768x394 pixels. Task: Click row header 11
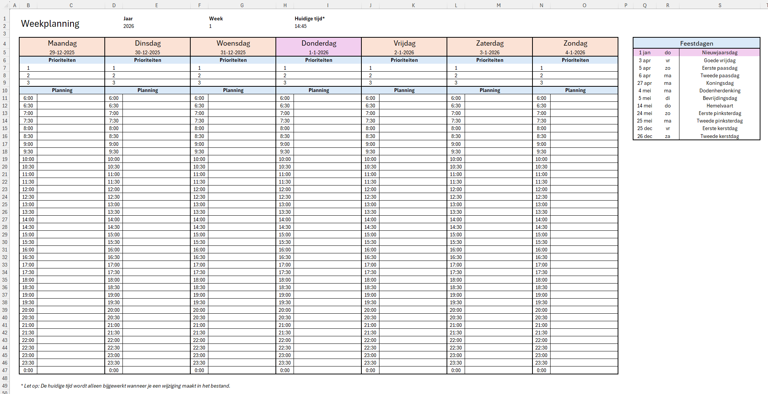(x=5, y=98)
